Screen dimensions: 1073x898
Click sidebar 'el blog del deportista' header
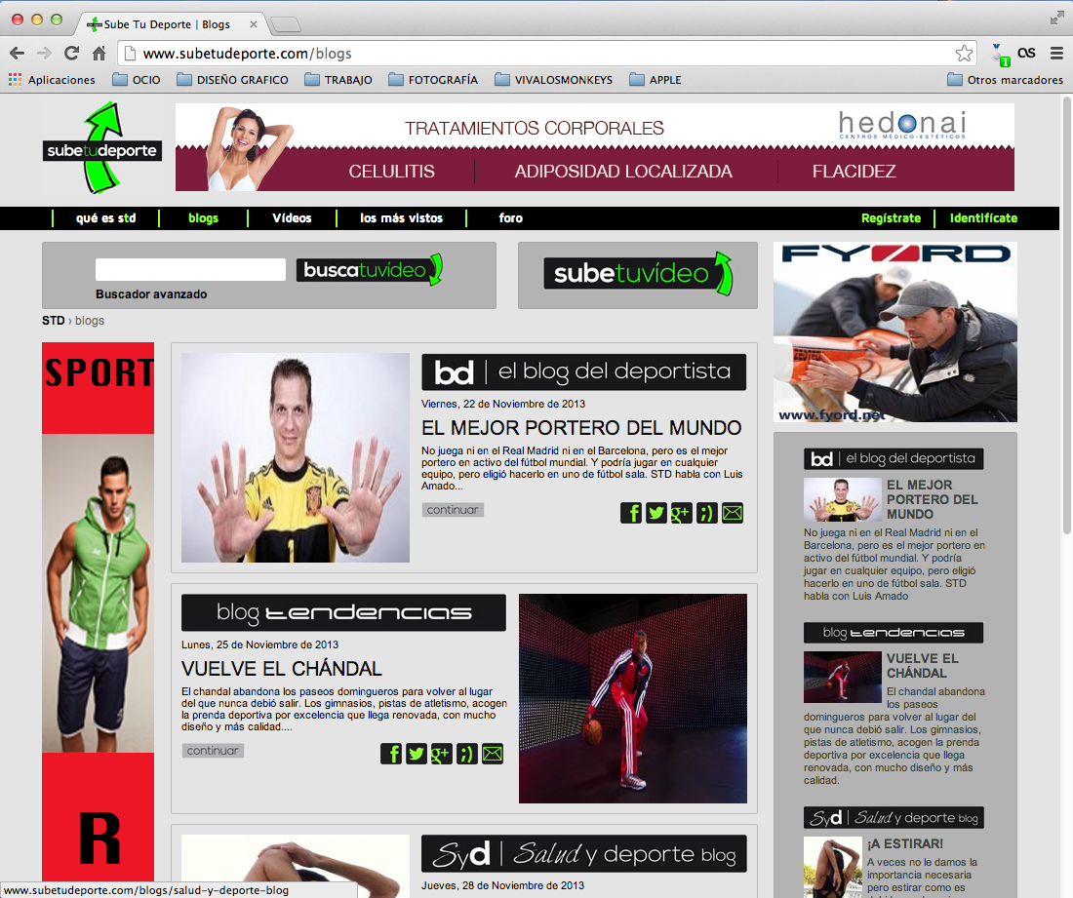click(894, 458)
